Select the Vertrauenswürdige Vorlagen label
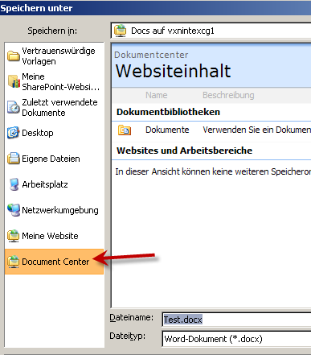 59,56
